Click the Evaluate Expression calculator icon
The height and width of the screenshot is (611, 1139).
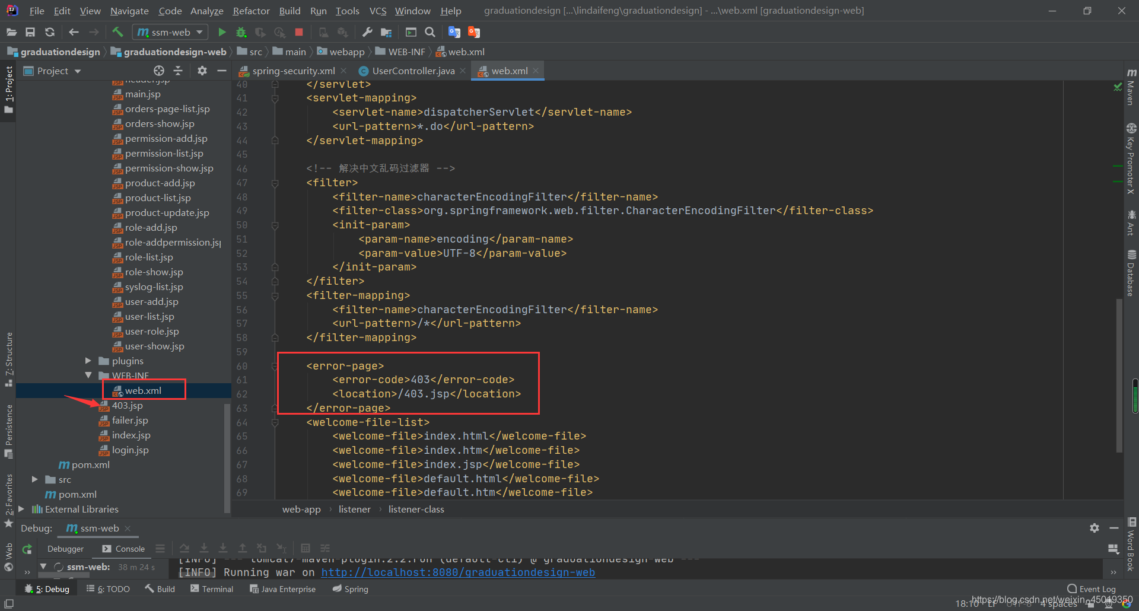306,549
